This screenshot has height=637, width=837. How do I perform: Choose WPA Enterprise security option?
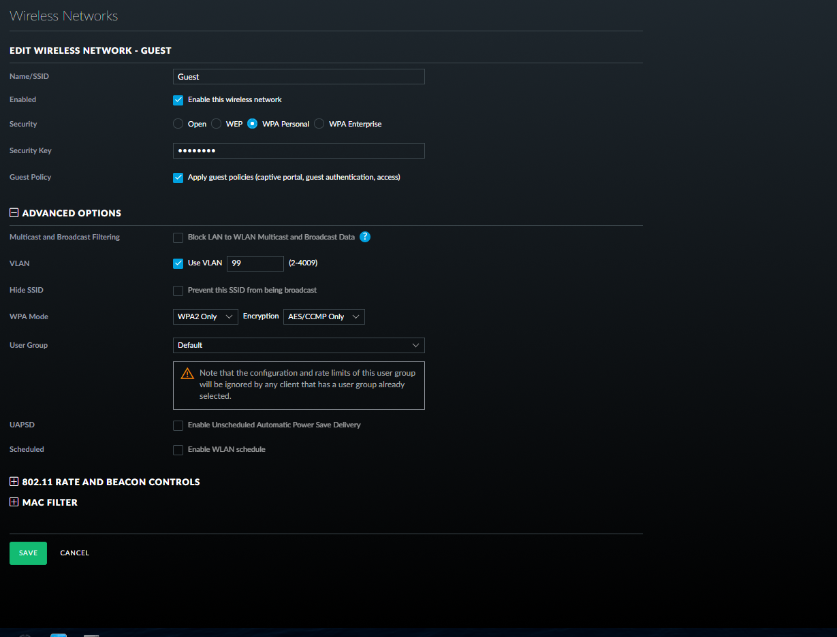319,124
